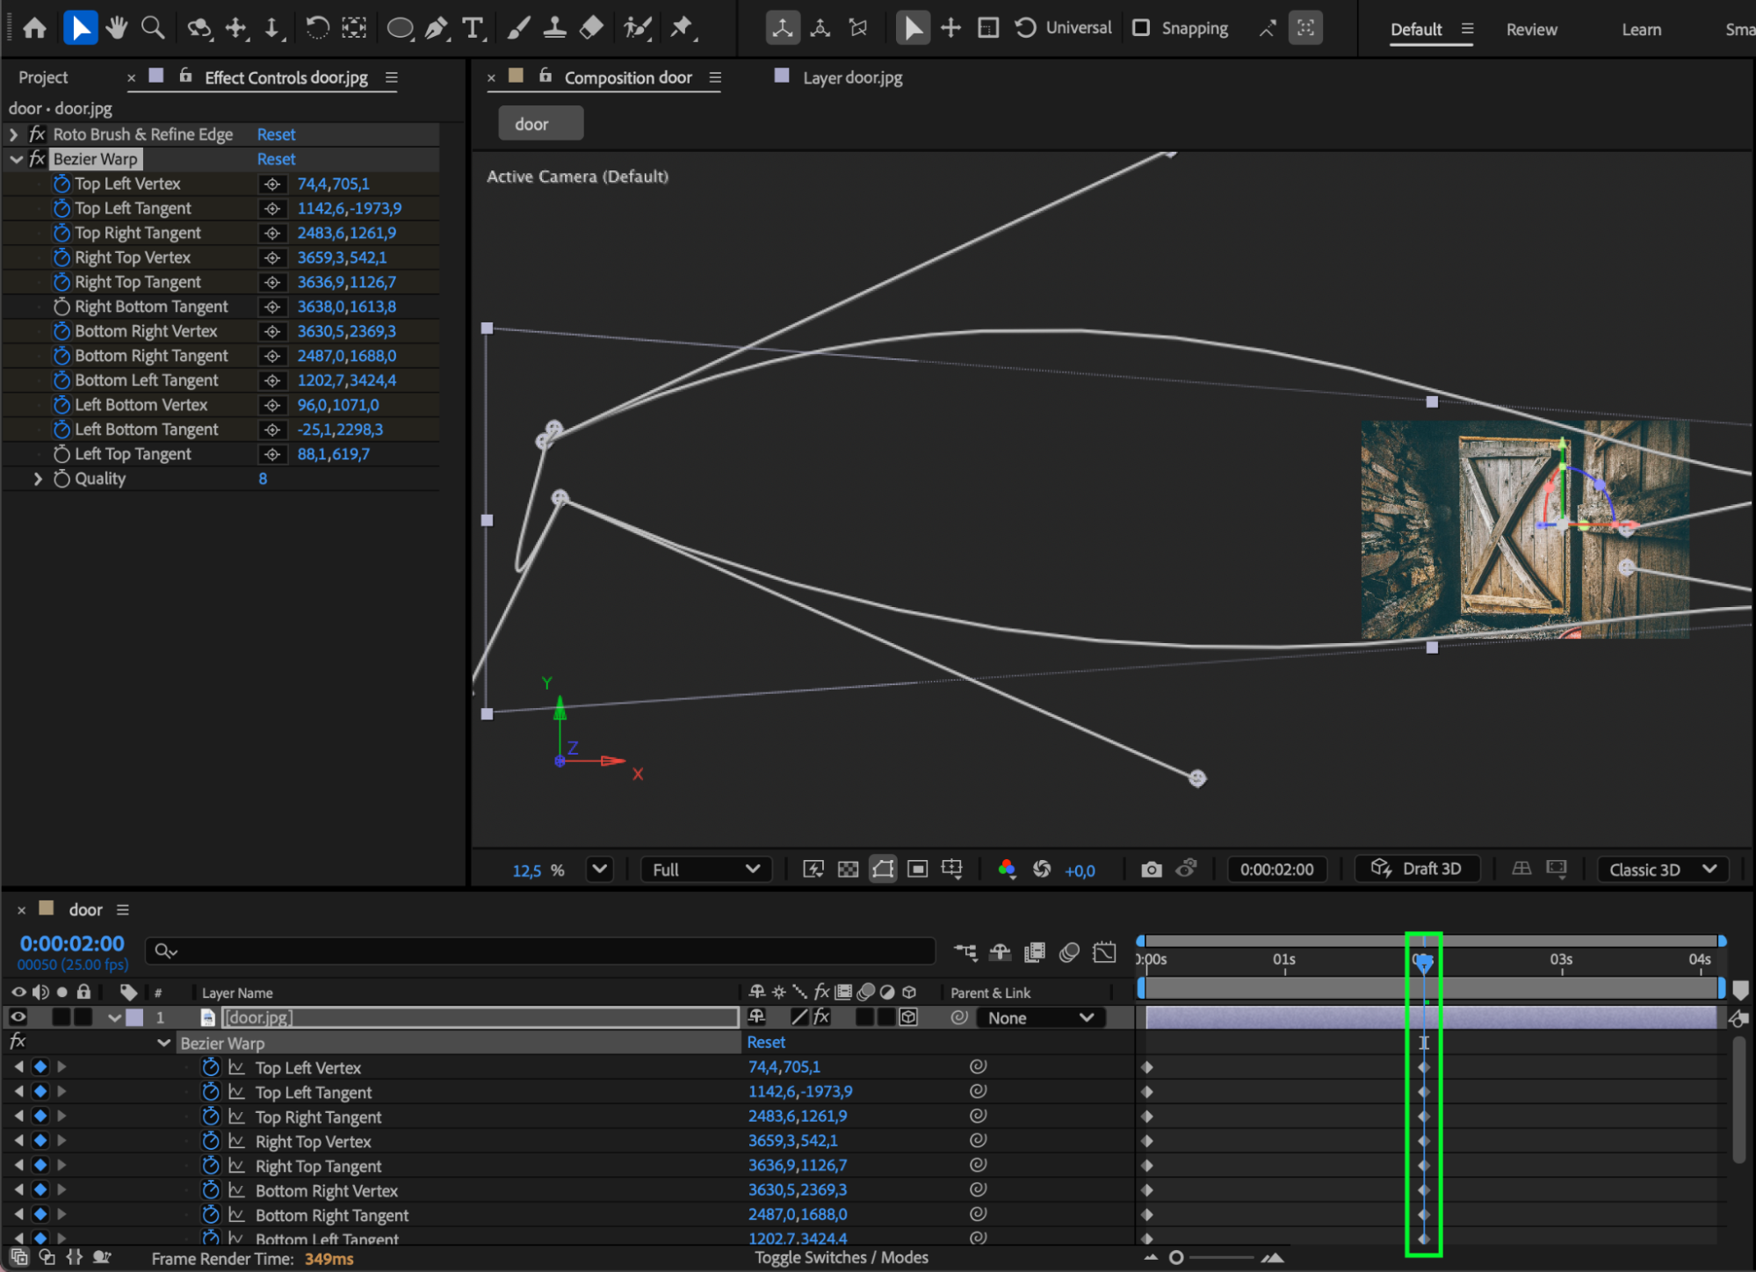Enable the Snapping checkbox

tap(1140, 28)
